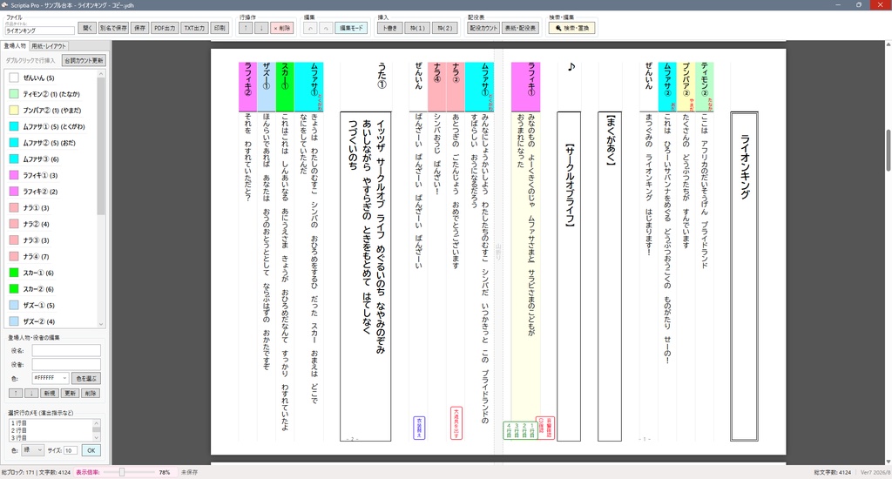This screenshot has width=892, height=479.
Task: Click the ライオンキング title box on the page
Action: (744, 276)
